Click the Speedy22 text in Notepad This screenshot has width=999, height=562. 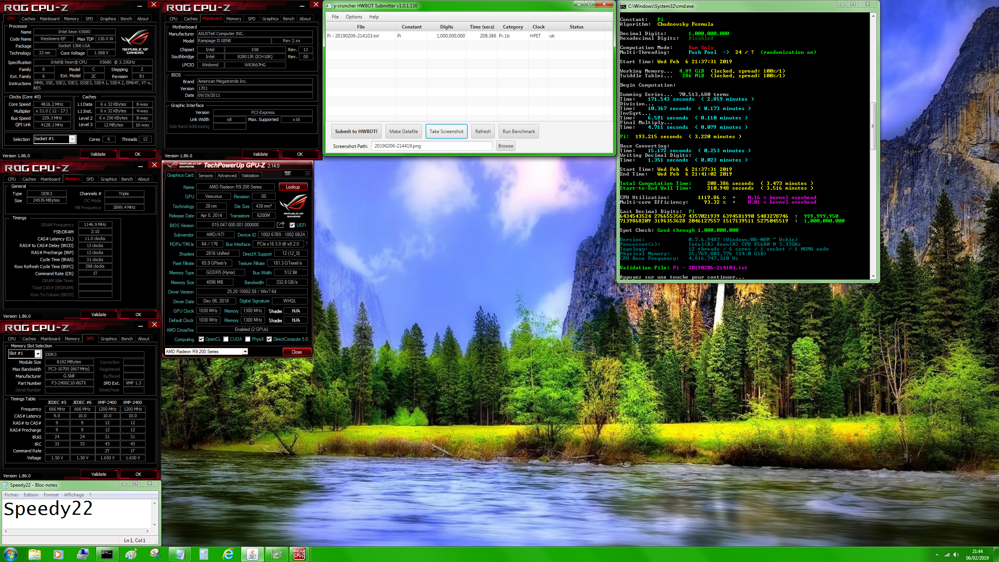(48, 509)
